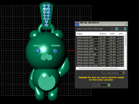The width and height of the screenshot is (139, 104).
Task: Select the Yellow Gold:9KY row
Action: 100,37
